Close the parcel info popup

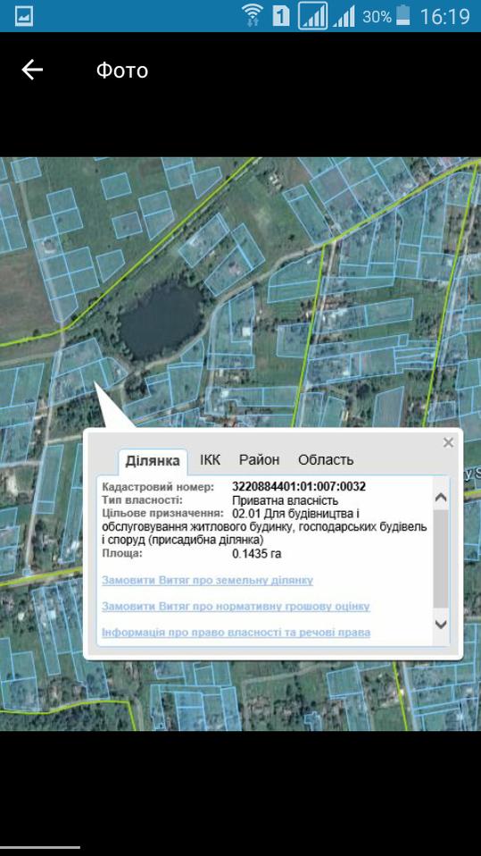coord(448,442)
